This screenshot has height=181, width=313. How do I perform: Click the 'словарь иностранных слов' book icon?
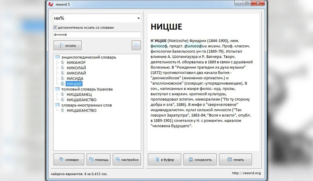coord(57,105)
